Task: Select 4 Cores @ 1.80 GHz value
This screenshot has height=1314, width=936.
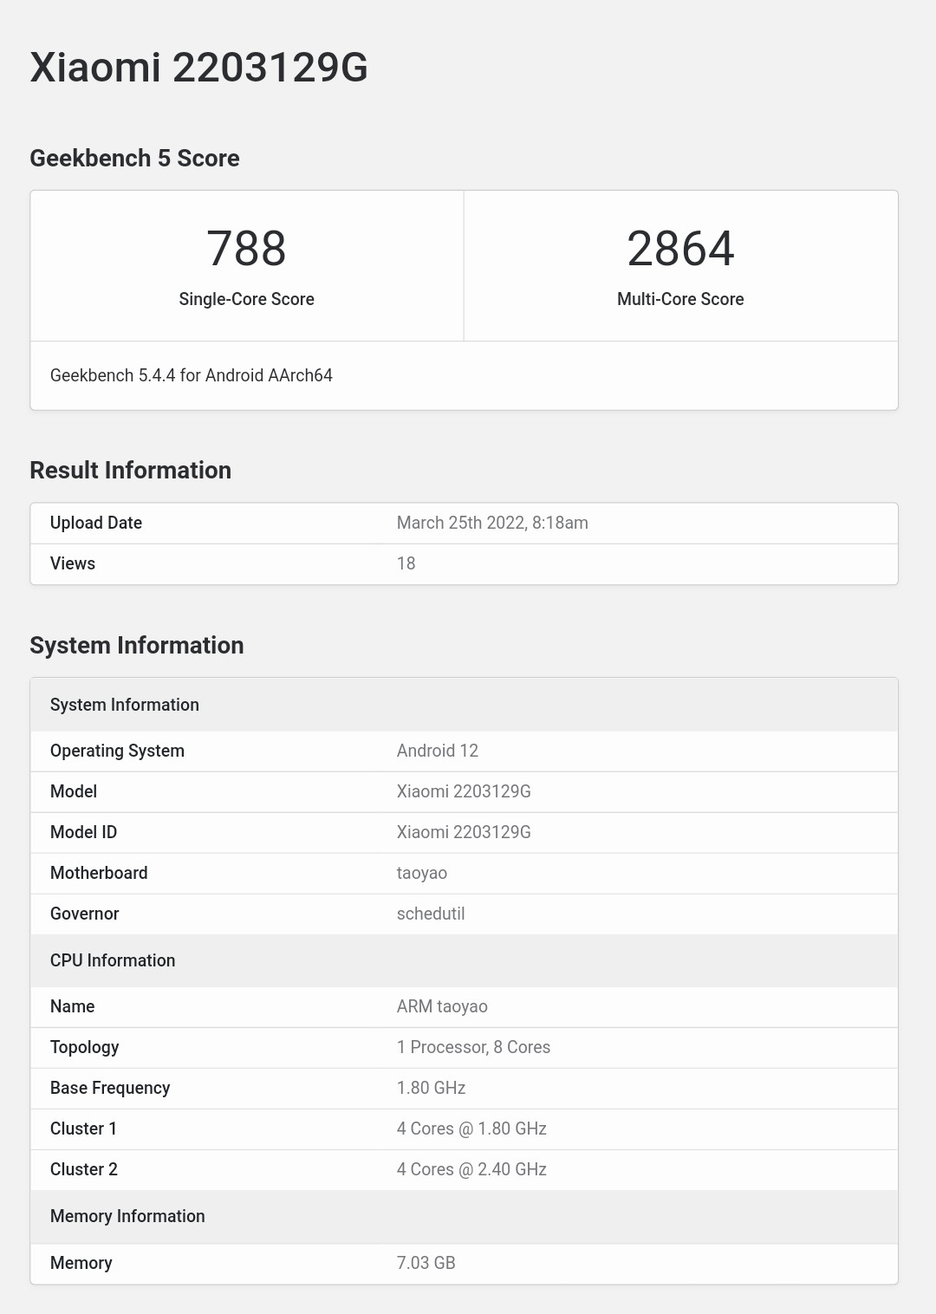Action: coord(471,1129)
